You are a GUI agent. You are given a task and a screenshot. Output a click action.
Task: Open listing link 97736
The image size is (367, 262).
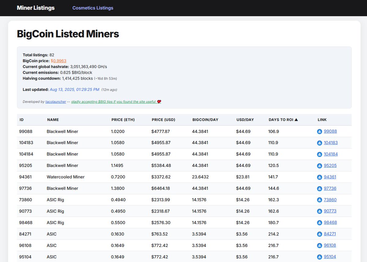[x=330, y=188]
